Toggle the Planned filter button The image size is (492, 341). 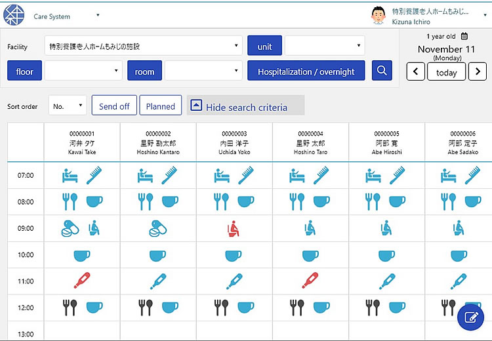click(x=160, y=106)
